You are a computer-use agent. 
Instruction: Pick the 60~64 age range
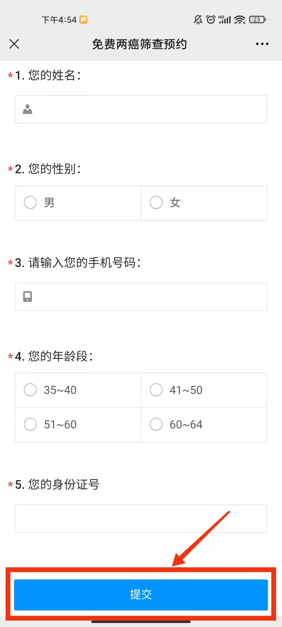point(156,424)
